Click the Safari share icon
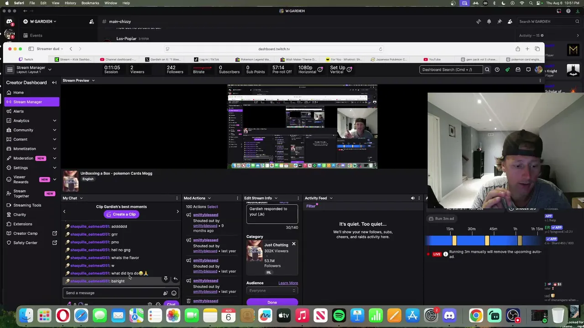Image resolution: width=584 pixels, height=328 pixels. point(517,49)
